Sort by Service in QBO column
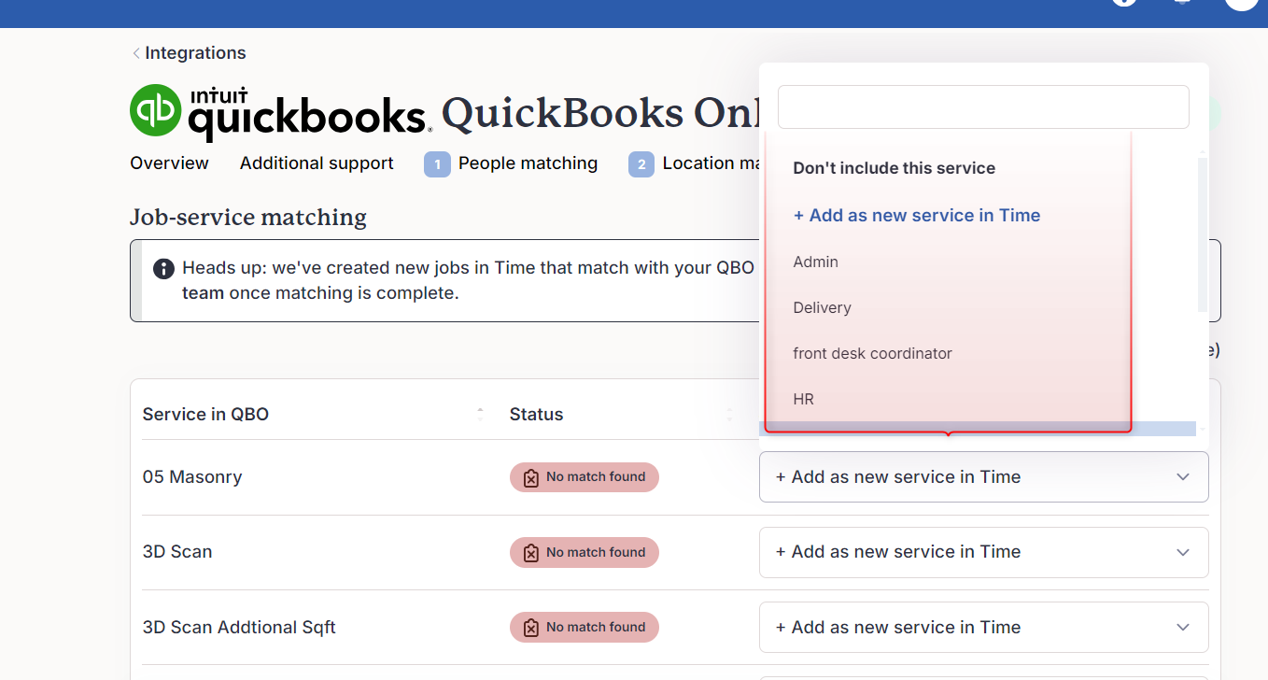The image size is (1268, 680). (480, 414)
